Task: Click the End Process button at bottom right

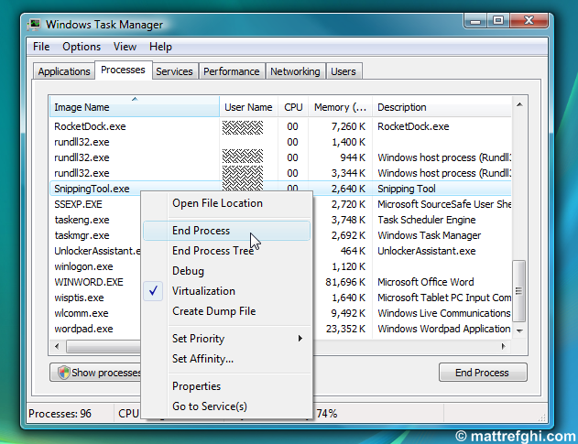Action: click(x=483, y=373)
